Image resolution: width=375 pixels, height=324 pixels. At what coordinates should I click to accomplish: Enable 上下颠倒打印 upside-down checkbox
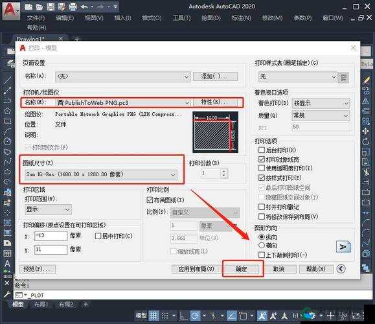pos(262,255)
